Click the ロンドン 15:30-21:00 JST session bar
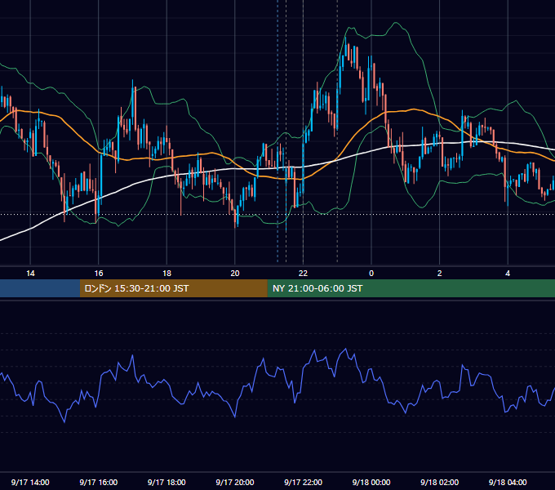The width and height of the screenshot is (555, 490). [x=173, y=288]
